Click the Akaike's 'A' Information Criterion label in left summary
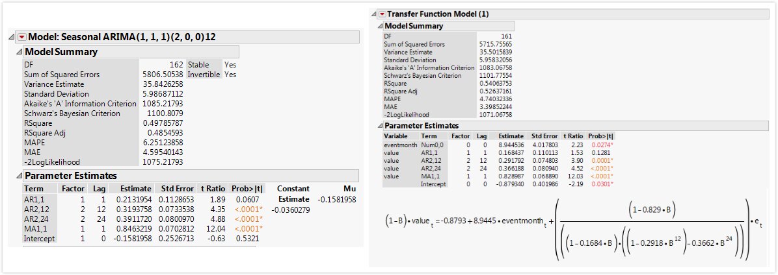Viewport: 778px width, 275px height. click(80, 104)
